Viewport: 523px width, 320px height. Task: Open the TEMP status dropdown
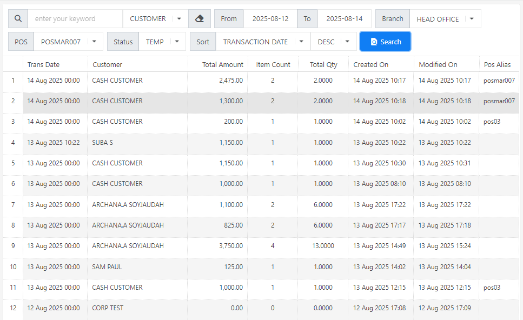point(162,42)
